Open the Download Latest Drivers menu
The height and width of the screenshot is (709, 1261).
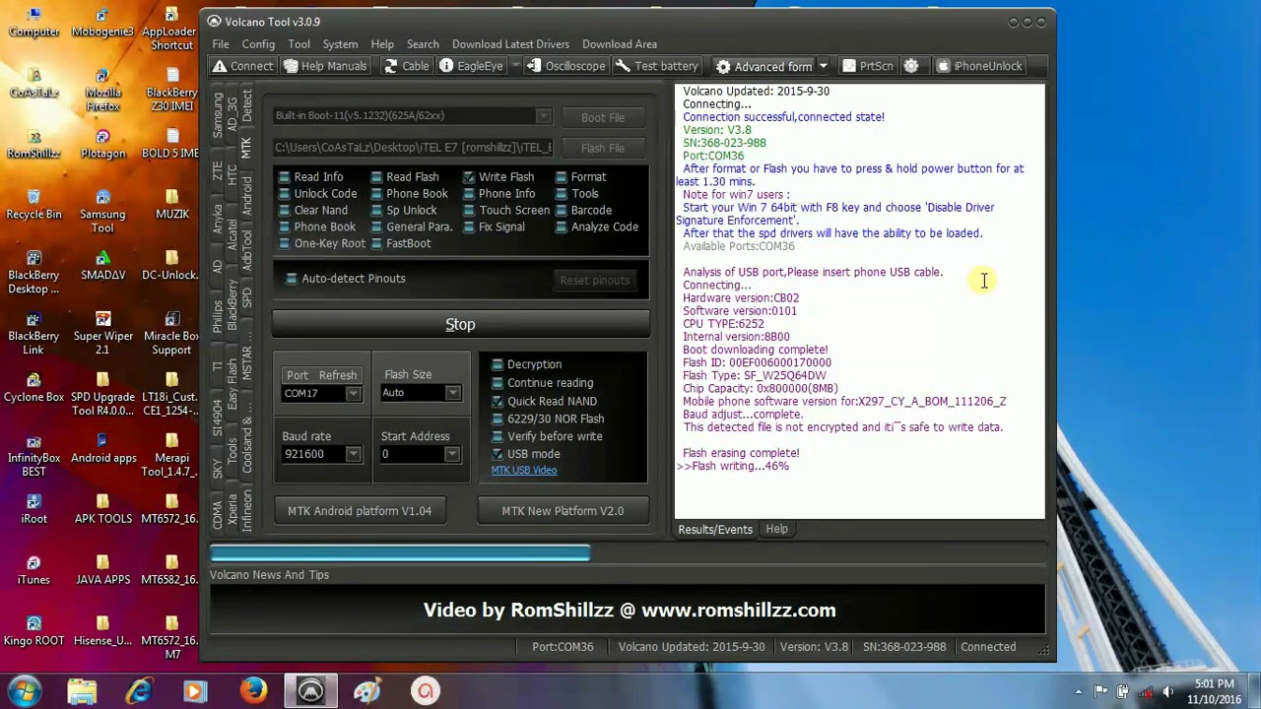coord(510,44)
